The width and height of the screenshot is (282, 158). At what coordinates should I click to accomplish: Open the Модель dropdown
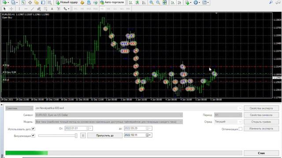[x=109, y=122]
